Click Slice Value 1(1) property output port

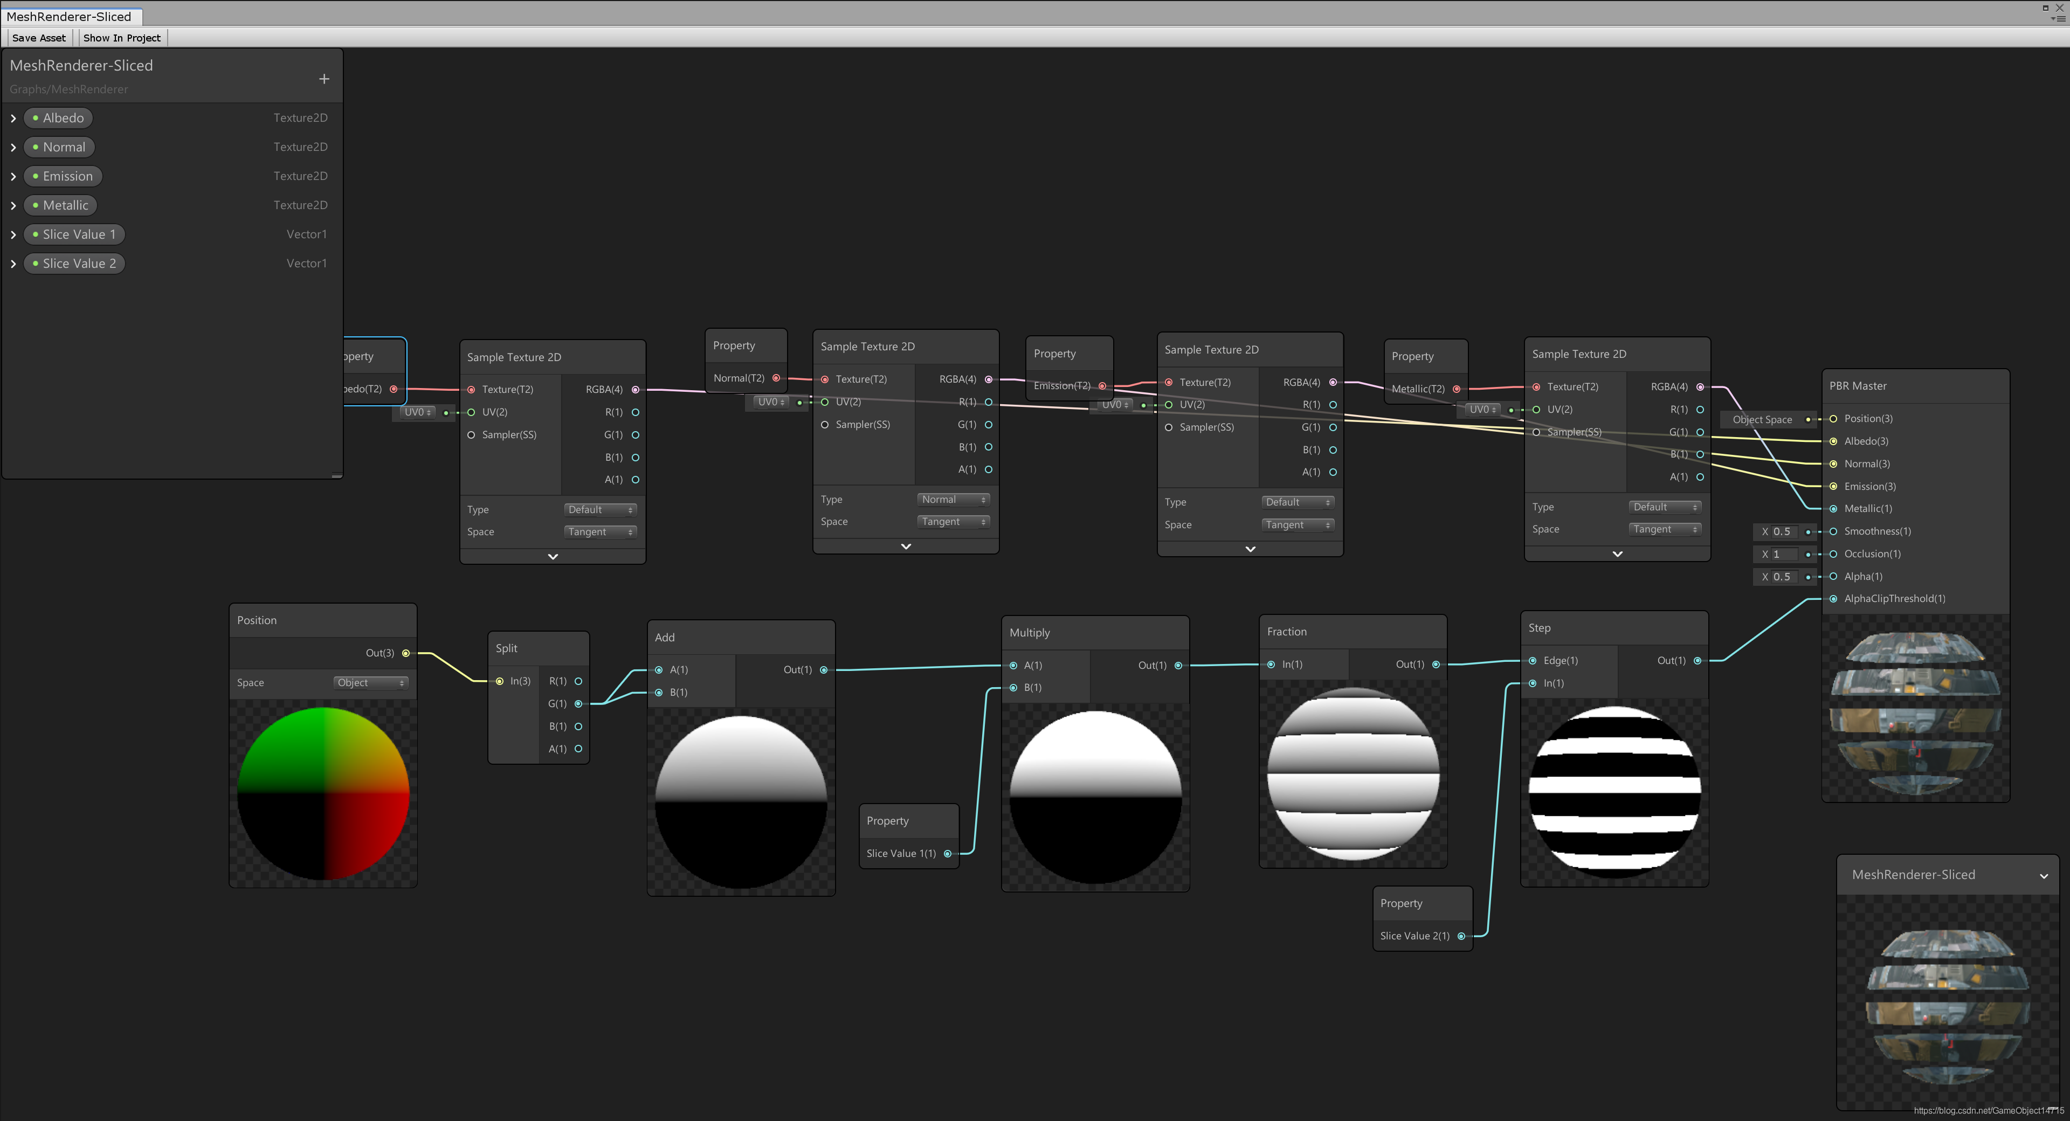[948, 853]
